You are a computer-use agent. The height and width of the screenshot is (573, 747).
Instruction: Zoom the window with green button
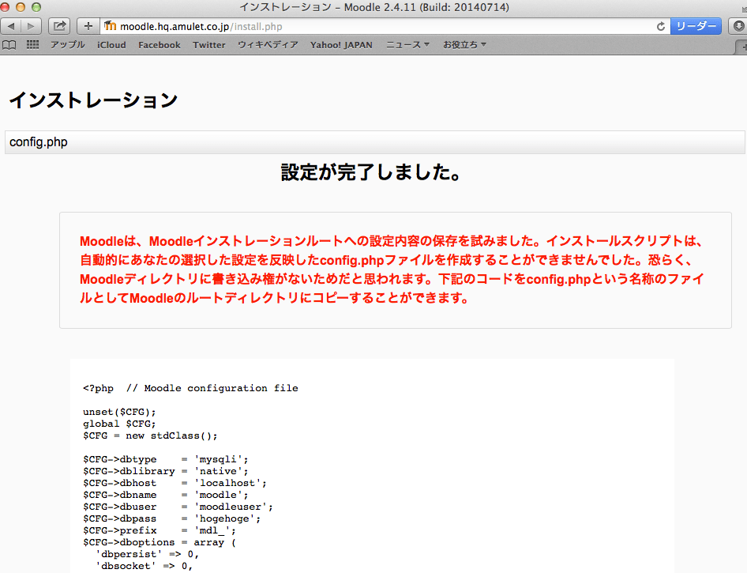tap(36, 7)
